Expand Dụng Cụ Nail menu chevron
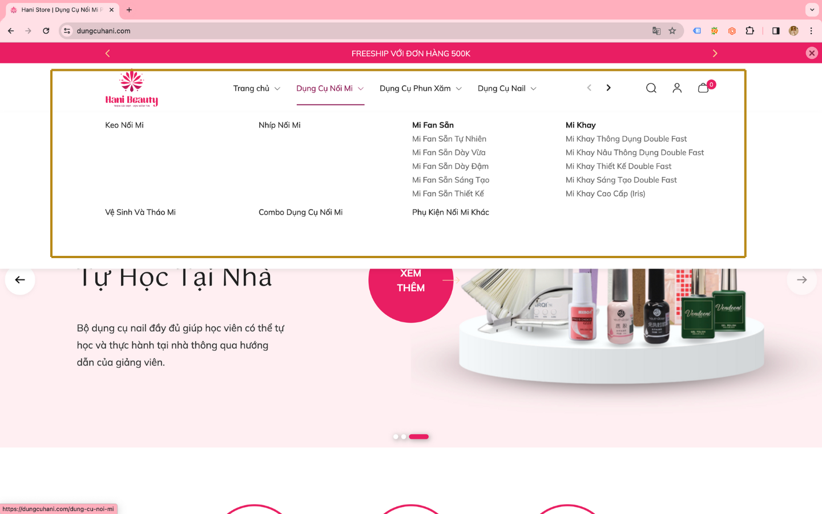The height and width of the screenshot is (514, 822). pos(534,89)
